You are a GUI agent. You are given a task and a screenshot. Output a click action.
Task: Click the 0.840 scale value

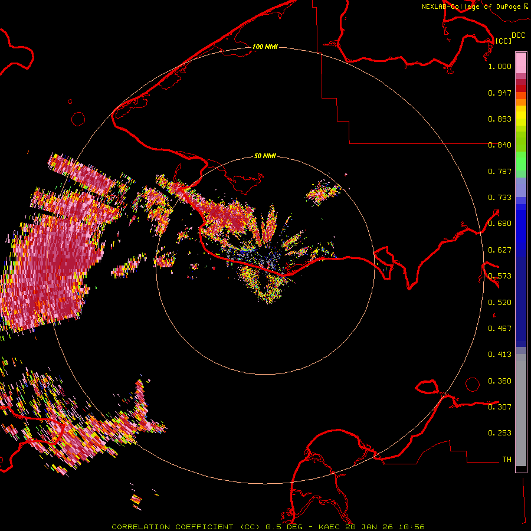coord(500,145)
